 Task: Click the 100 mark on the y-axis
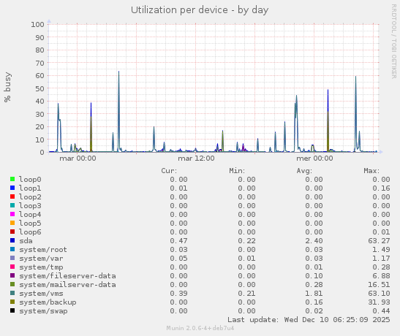click(38, 24)
